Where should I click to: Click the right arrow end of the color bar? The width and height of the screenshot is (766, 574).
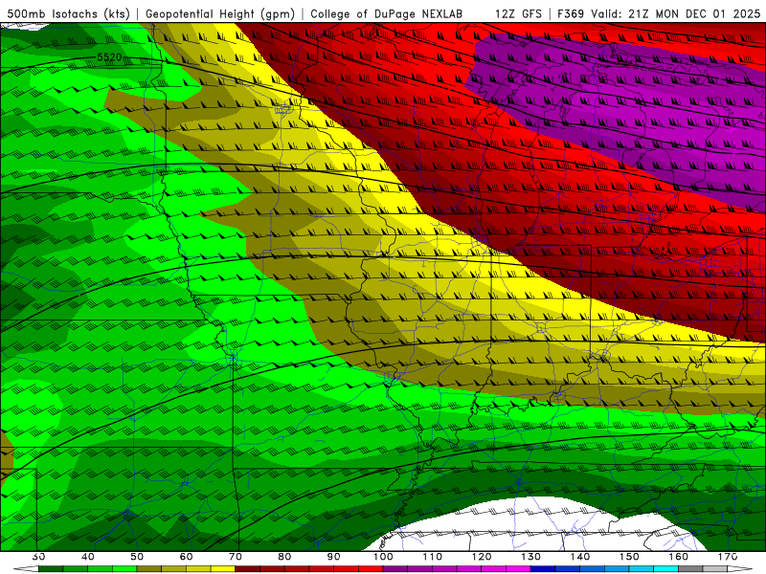[x=739, y=568]
